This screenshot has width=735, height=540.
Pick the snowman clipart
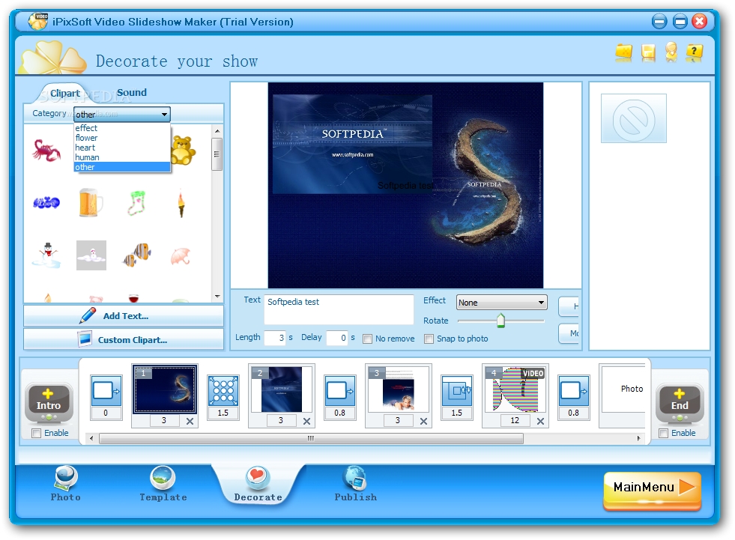tap(46, 255)
